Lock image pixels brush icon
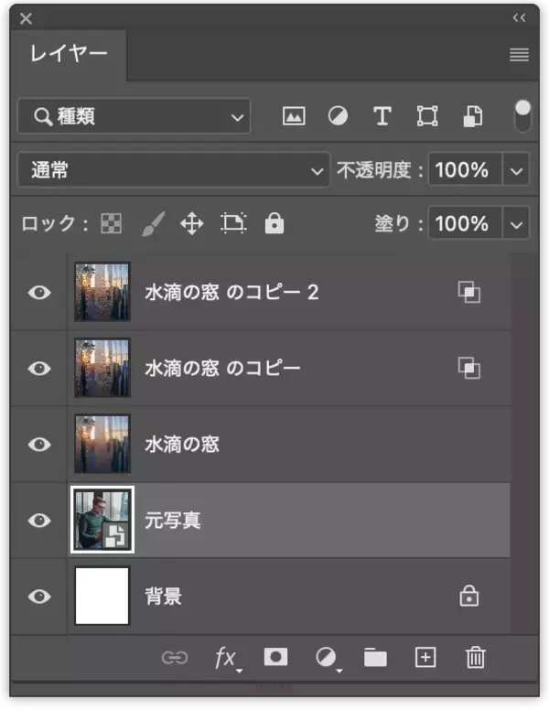The height and width of the screenshot is (710, 549). tap(153, 223)
